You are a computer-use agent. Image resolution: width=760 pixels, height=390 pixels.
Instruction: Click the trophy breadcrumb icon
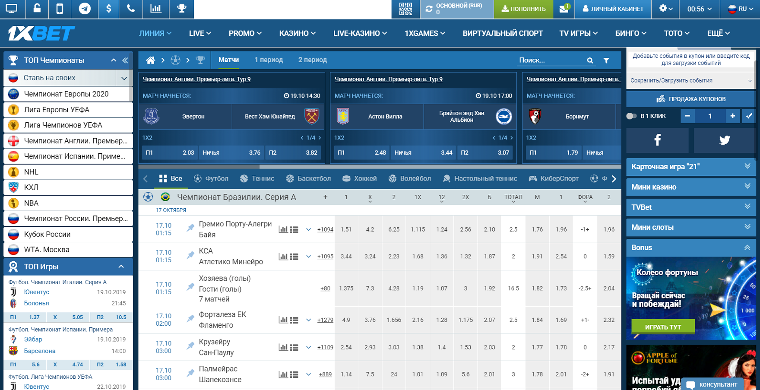coord(200,60)
